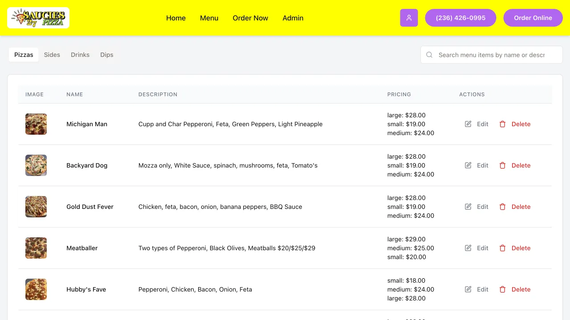Screen dimensions: 570x320
Task: Click the (236) 426-0995 phone button
Action: pos(460,18)
